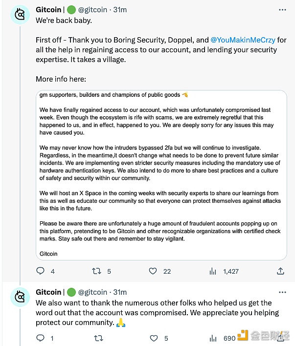
Task: Open Gitcoin display name on first tweet
Action: pos(48,10)
